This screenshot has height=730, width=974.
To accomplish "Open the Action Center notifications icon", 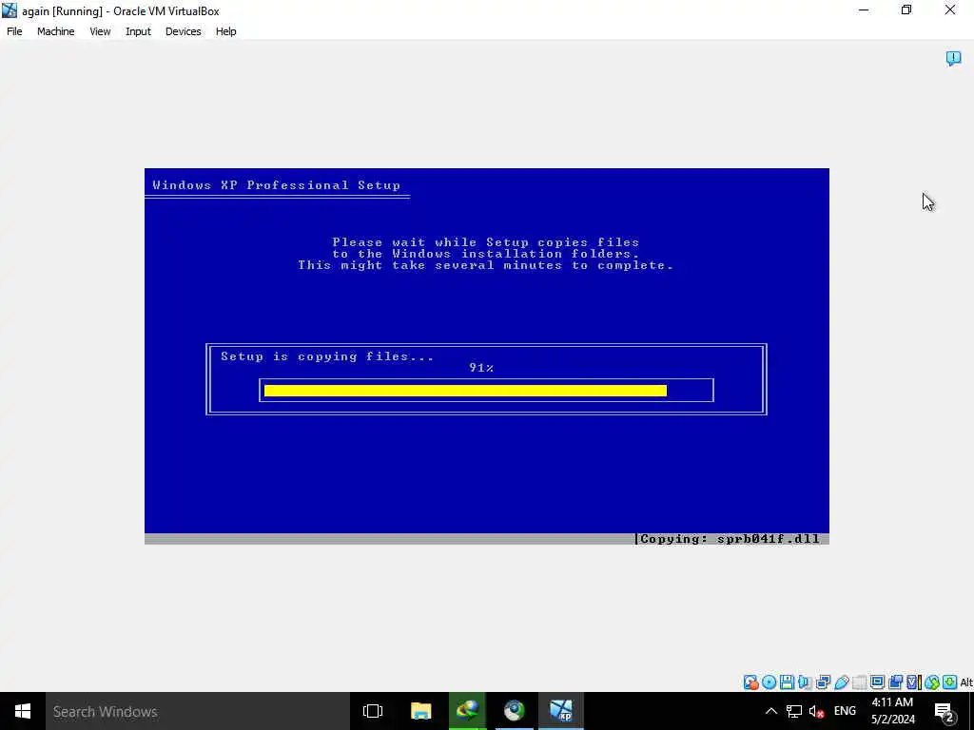I will [945, 711].
